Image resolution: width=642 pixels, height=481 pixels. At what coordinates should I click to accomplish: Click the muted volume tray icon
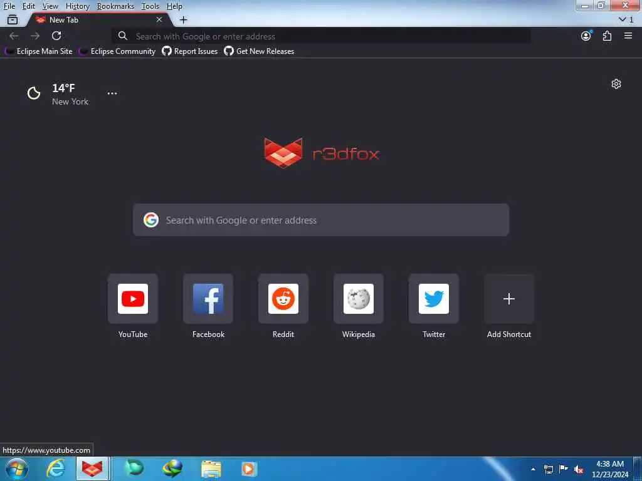click(579, 469)
